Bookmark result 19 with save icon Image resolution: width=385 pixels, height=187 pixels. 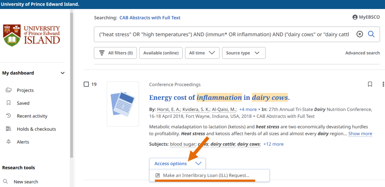[370, 84]
